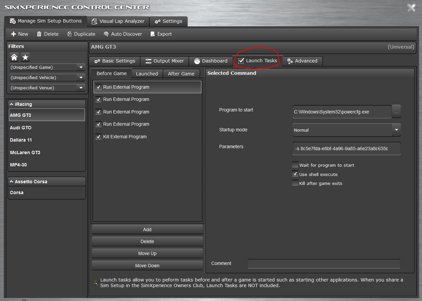Screen dimensions: 422x301
Task: Click the Add button below task list
Action: point(147,230)
